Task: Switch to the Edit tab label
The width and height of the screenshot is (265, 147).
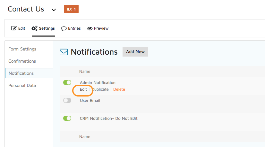Action: [x=21, y=28]
